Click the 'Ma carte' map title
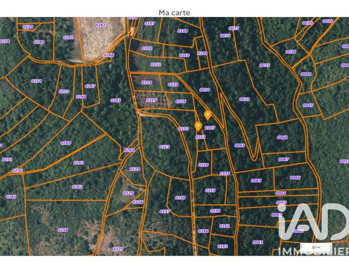 coord(174,13)
